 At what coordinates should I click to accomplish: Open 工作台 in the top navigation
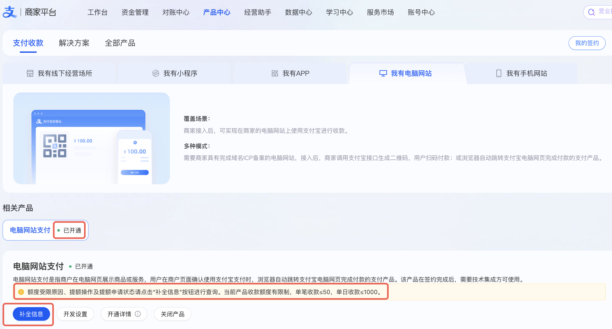pyautogui.click(x=97, y=12)
